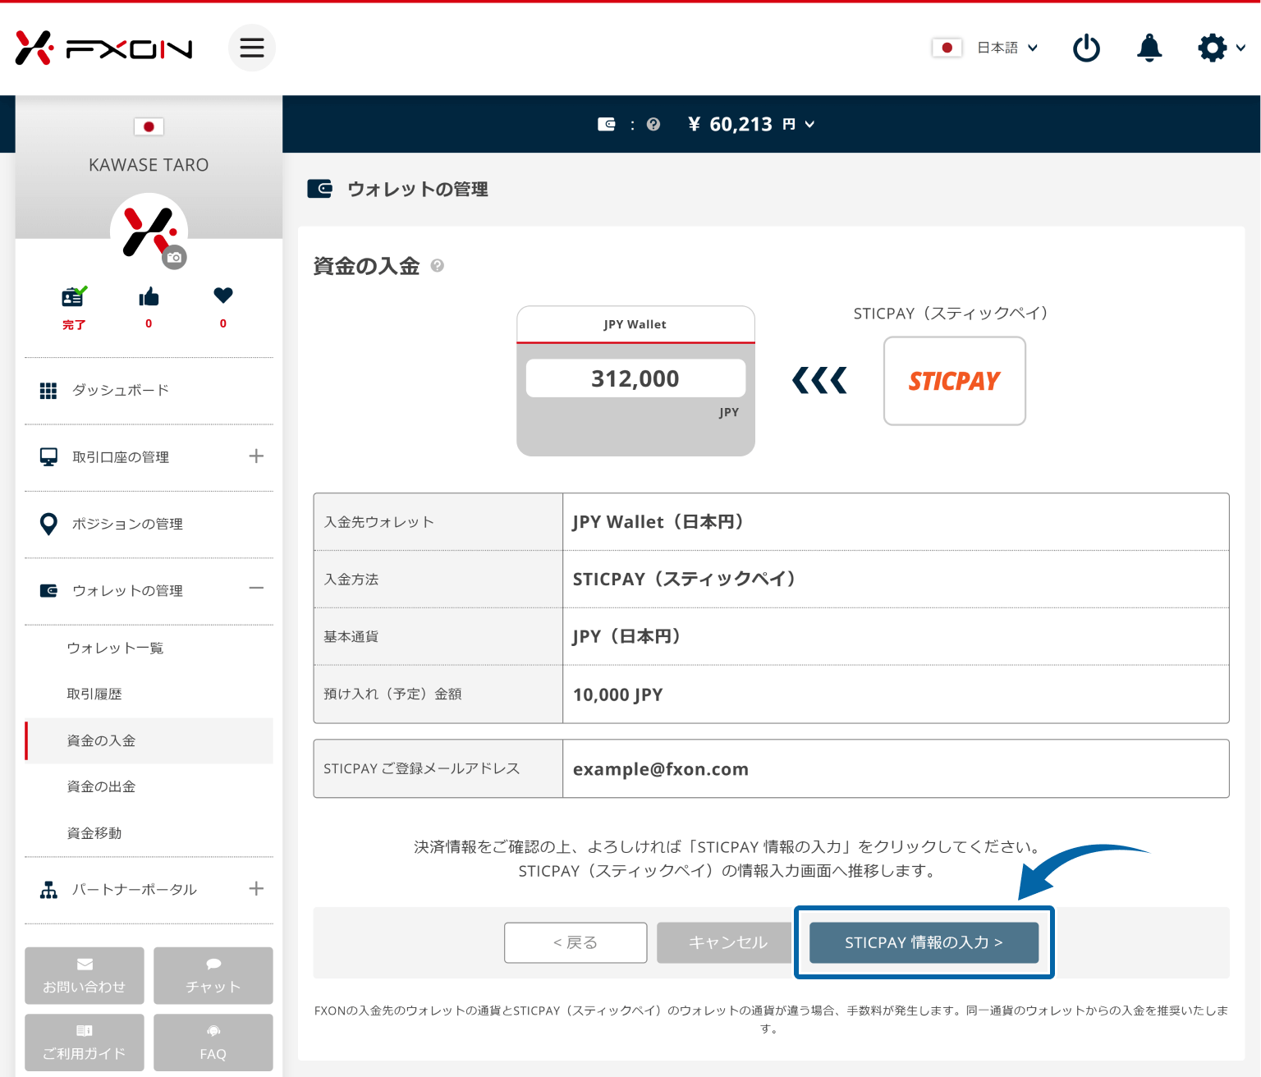Click help icon beside 資金の入金
The image size is (1261, 1077).
(x=438, y=265)
